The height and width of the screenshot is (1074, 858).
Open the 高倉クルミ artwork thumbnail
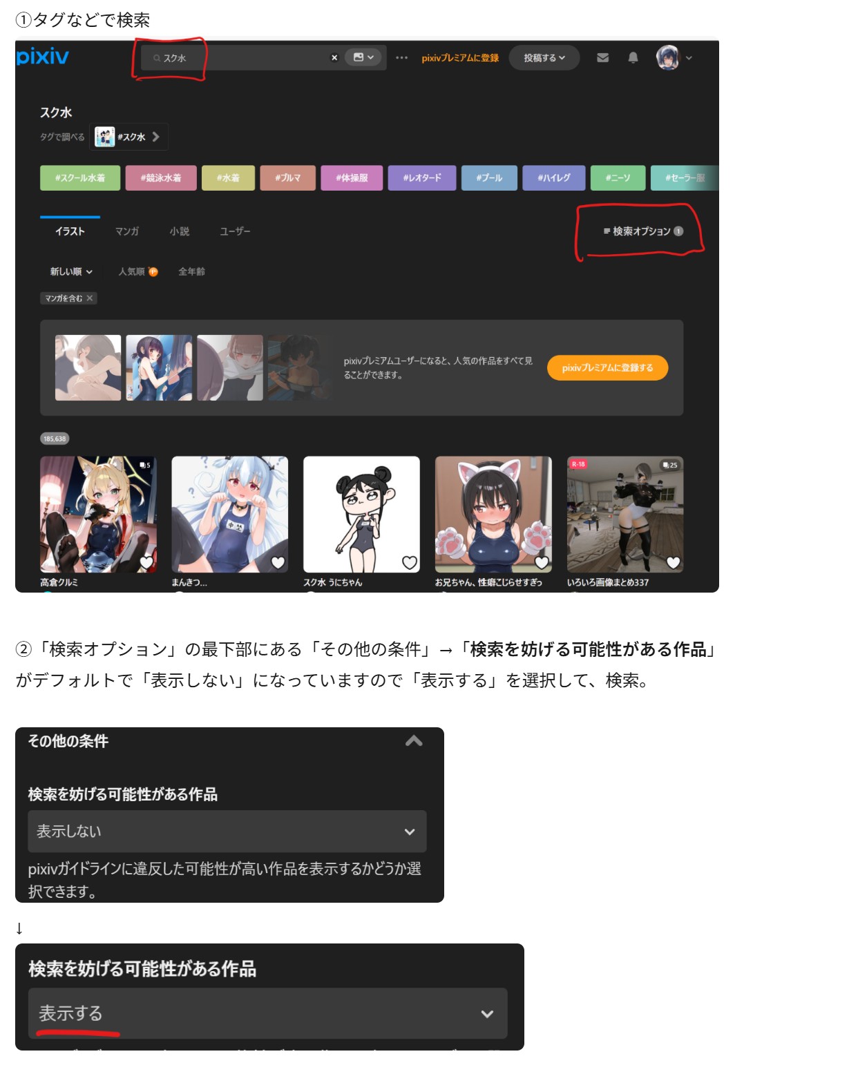tap(98, 515)
